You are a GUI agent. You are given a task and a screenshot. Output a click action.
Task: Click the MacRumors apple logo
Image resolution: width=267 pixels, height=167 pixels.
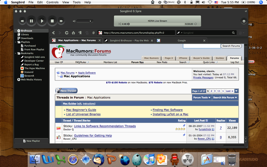click(58, 52)
